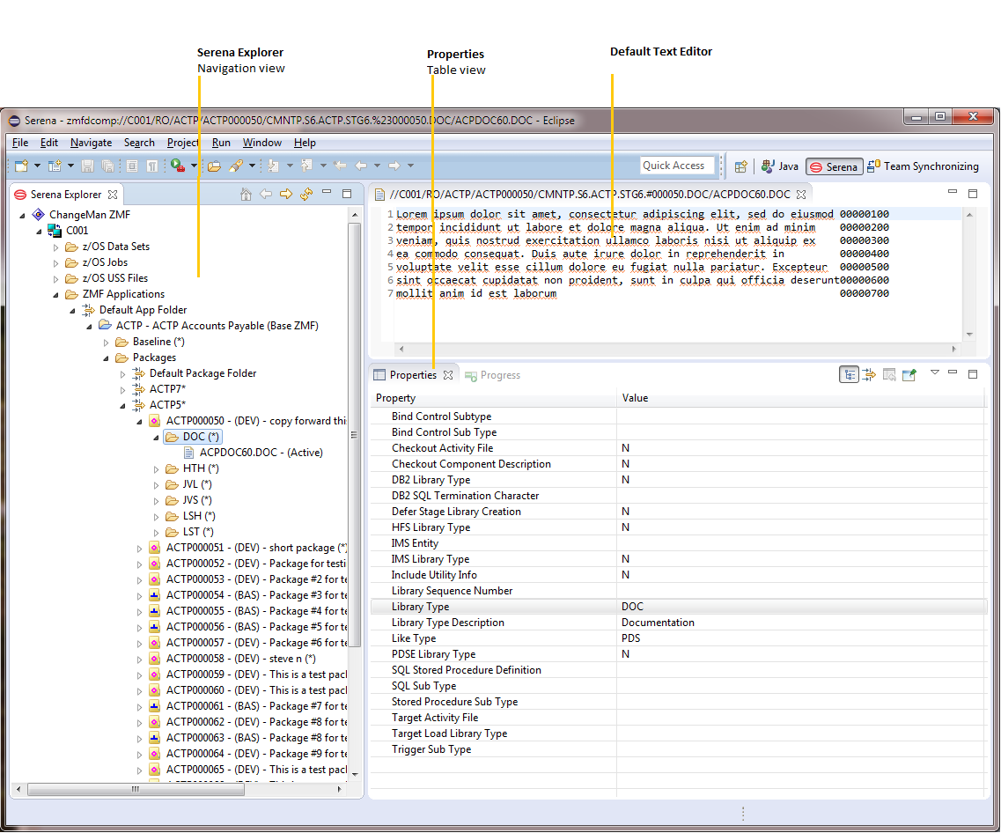Screen dimensions: 1001x833
Task: Click Serena Explorer's yellow Forward arrow
Action: click(x=286, y=194)
